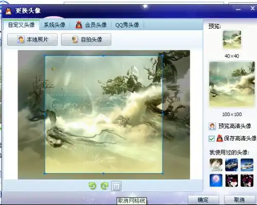The height and width of the screenshot is (205, 257).
Task: Toggle grid lines icon below the image
Action: click(x=116, y=186)
